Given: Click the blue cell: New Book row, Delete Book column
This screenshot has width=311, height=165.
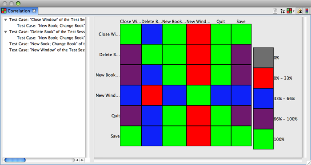Looking at the screenshot, I should pyautogui.click(x=152, y=75).
